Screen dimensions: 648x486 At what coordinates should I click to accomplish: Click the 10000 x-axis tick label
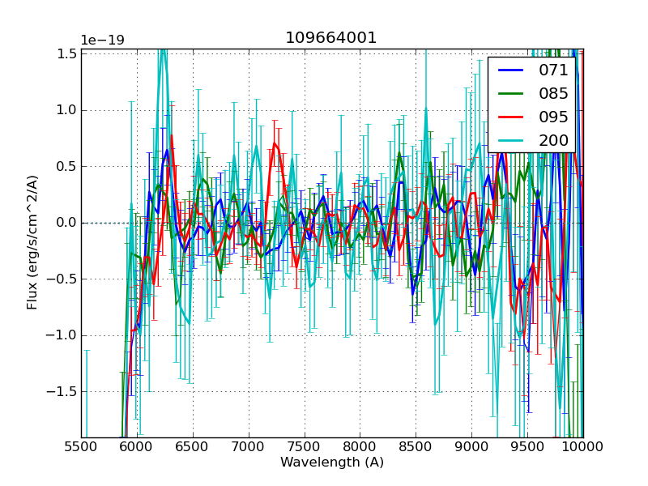point(582,446)
